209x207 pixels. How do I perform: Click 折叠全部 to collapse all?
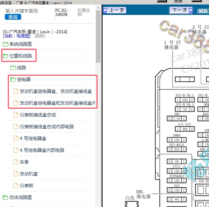pyautogui.click(x=84, y=12)
